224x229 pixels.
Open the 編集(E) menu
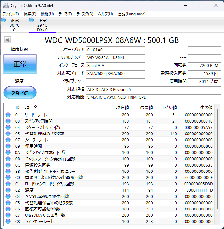30,14
